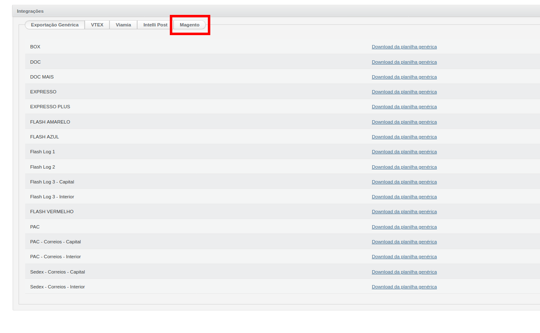Download the FLASH AZUL generic spreadsheet
Viewport: 540px width, 333px height.
(x=404, y=137)
